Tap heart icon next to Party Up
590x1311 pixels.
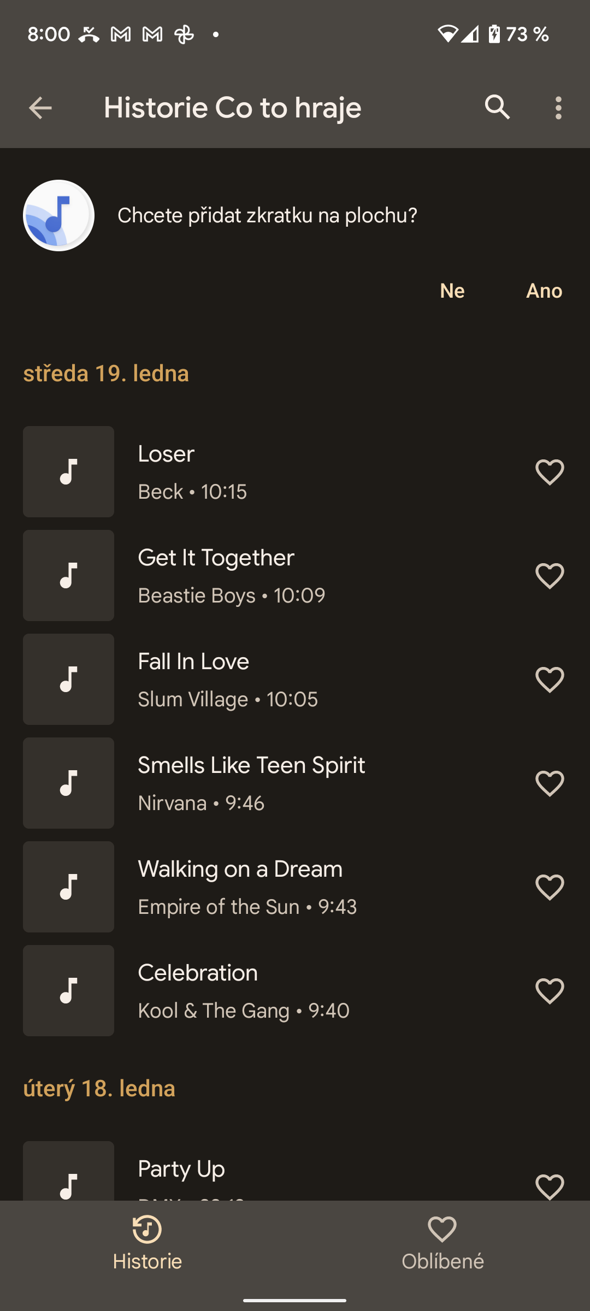550,1186
